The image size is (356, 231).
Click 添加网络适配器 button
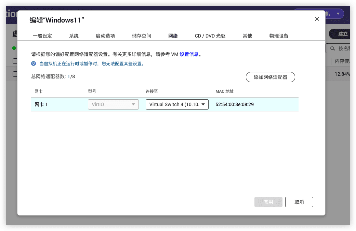click(x=270, y=77)
